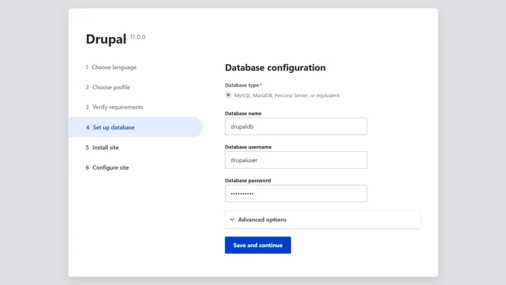The height and width of the screenshot is (285, 506).
Task: Click the Database username label
Action: [x=248, y=147]
